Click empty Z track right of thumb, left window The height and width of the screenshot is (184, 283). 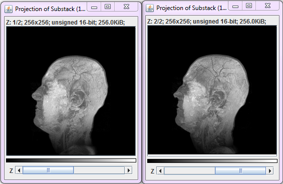click(99, 170)
